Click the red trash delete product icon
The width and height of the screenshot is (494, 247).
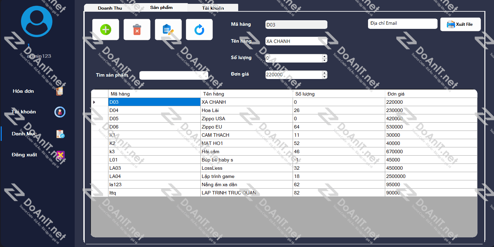tap(137, 30)
